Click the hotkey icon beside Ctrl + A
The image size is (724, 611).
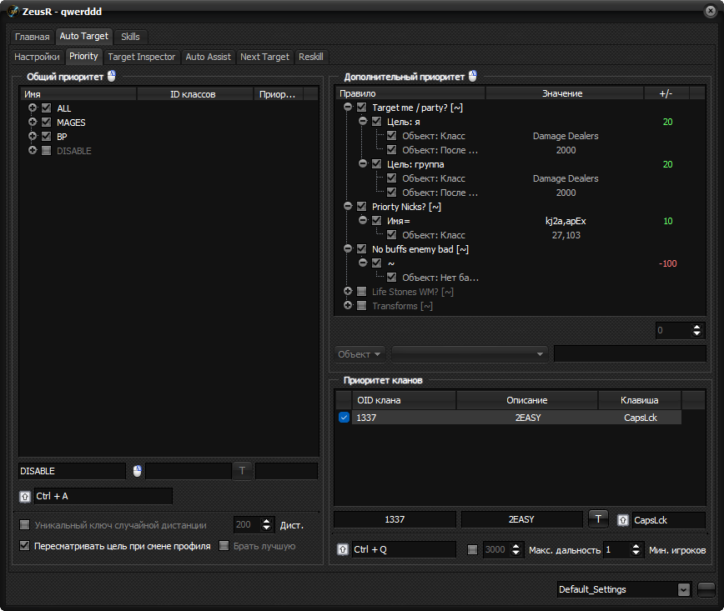click(25, 497)
